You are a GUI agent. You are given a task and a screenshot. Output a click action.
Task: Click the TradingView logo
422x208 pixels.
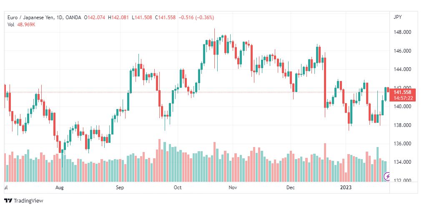(8, 201)
